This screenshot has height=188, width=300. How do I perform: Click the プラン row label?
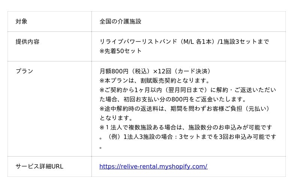click(24, 71)
